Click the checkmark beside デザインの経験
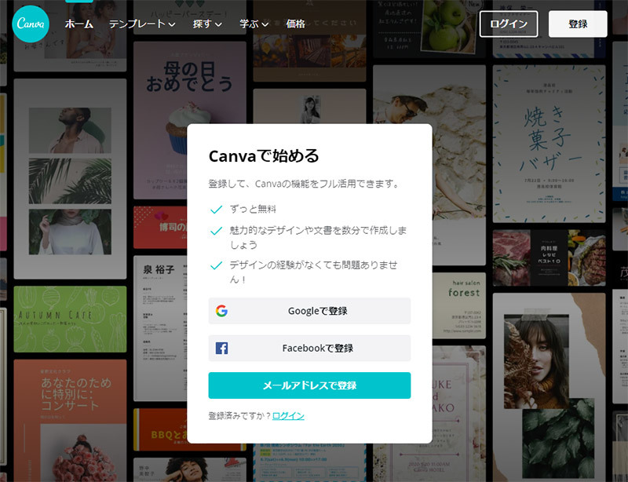The height and width of the screenshot is (482, 628). coord(217,265)
